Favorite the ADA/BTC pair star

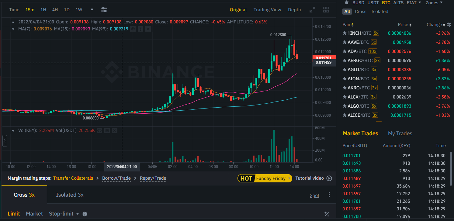point(345,51)
